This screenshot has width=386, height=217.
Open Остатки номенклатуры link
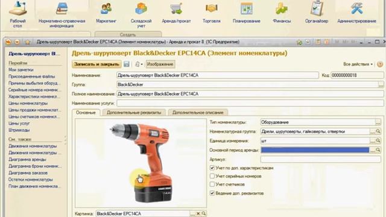(31, 180)
